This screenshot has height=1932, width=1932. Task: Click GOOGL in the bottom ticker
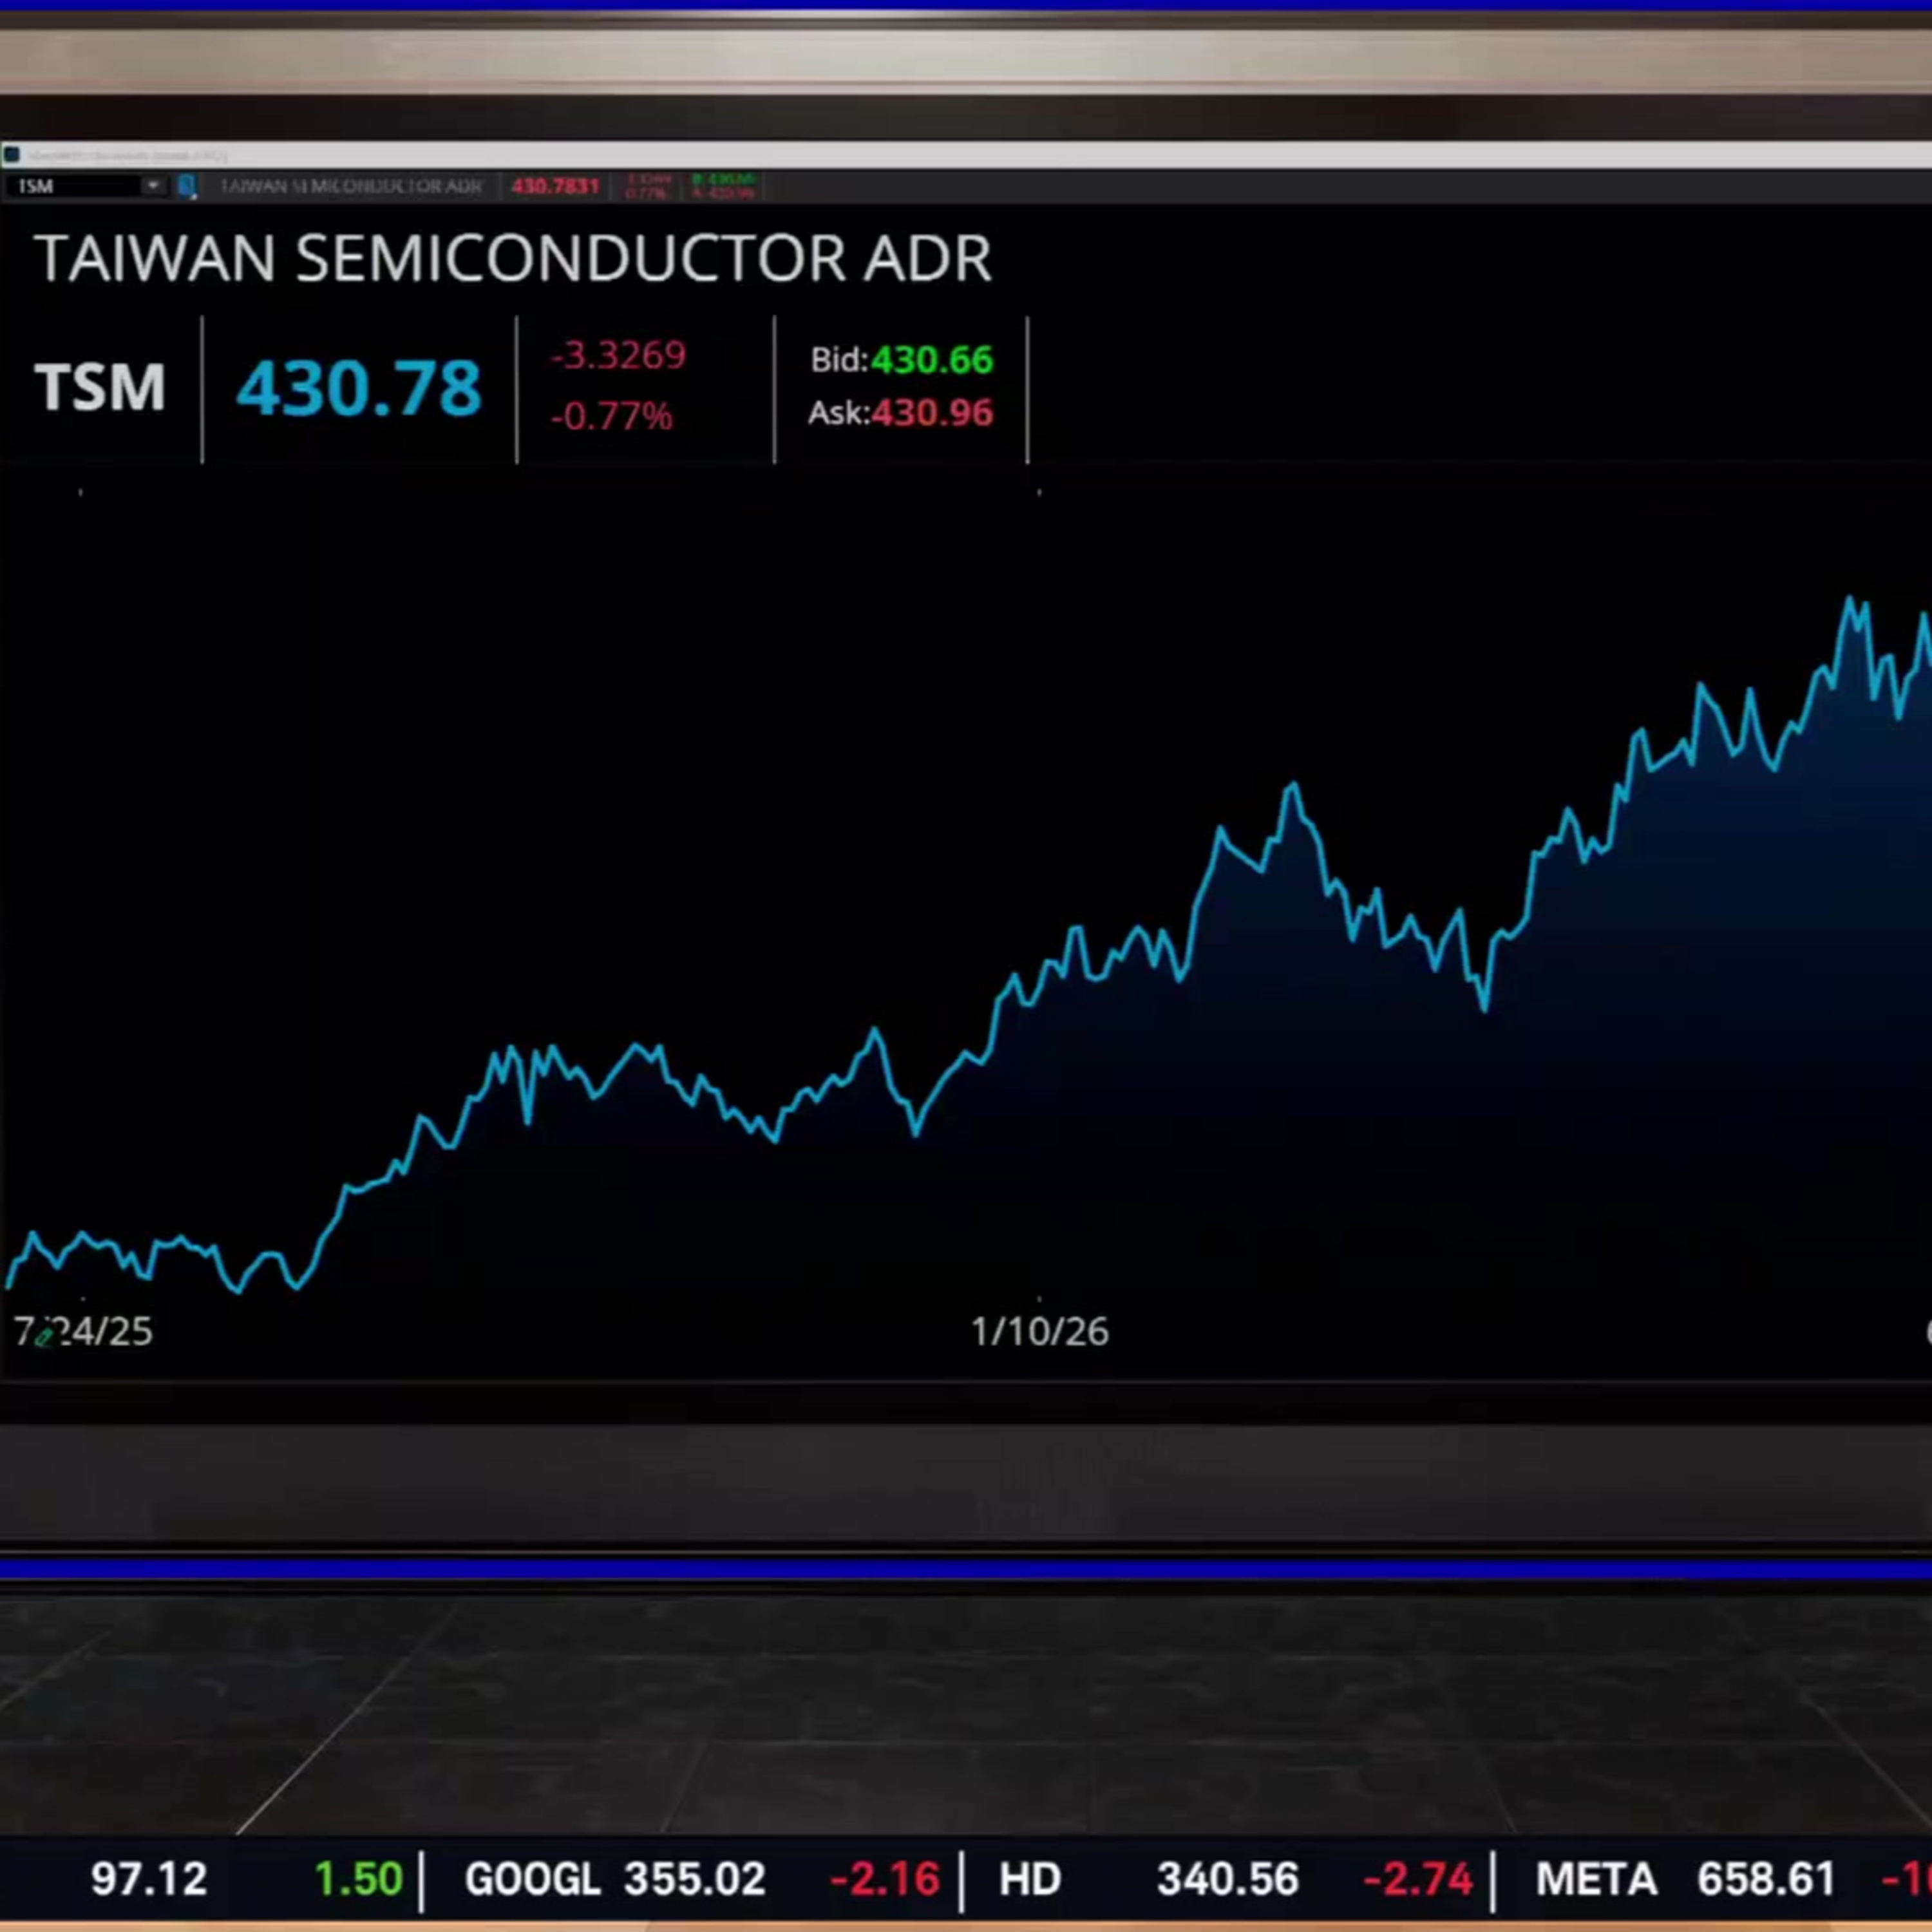(x=533, y=1880)
